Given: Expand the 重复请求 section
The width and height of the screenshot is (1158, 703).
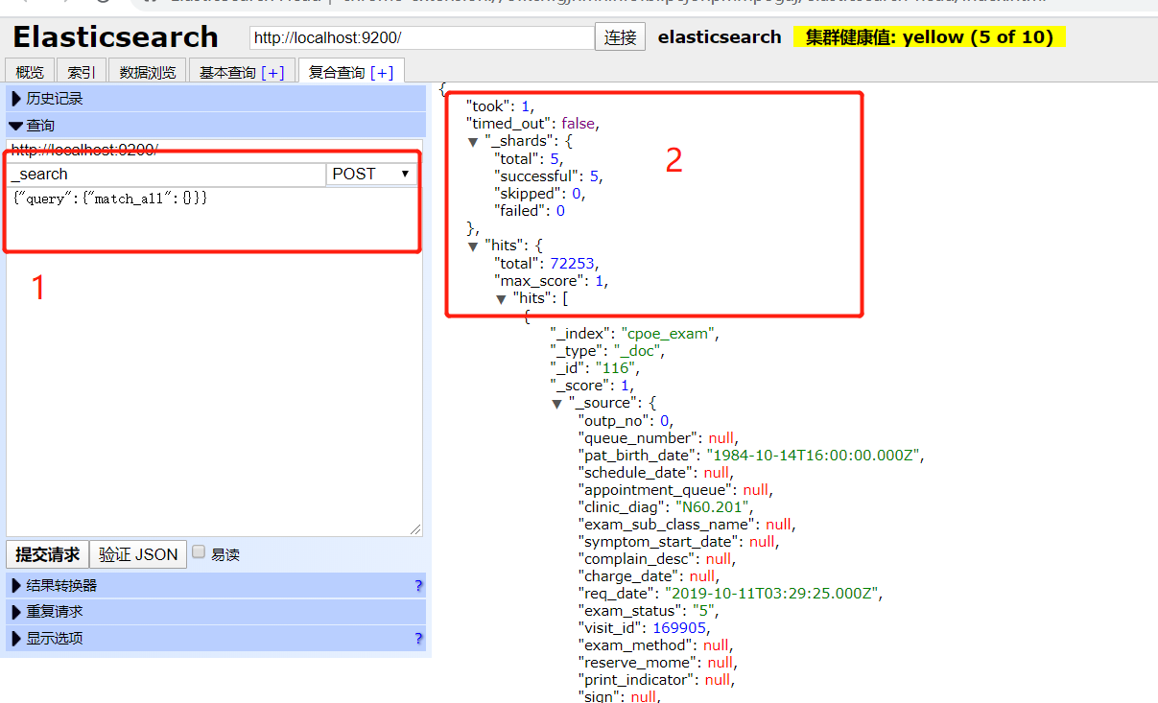Looking at the screenshot, I should tap(216, 612).
